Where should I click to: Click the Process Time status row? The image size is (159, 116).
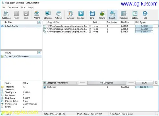point(21,101)
